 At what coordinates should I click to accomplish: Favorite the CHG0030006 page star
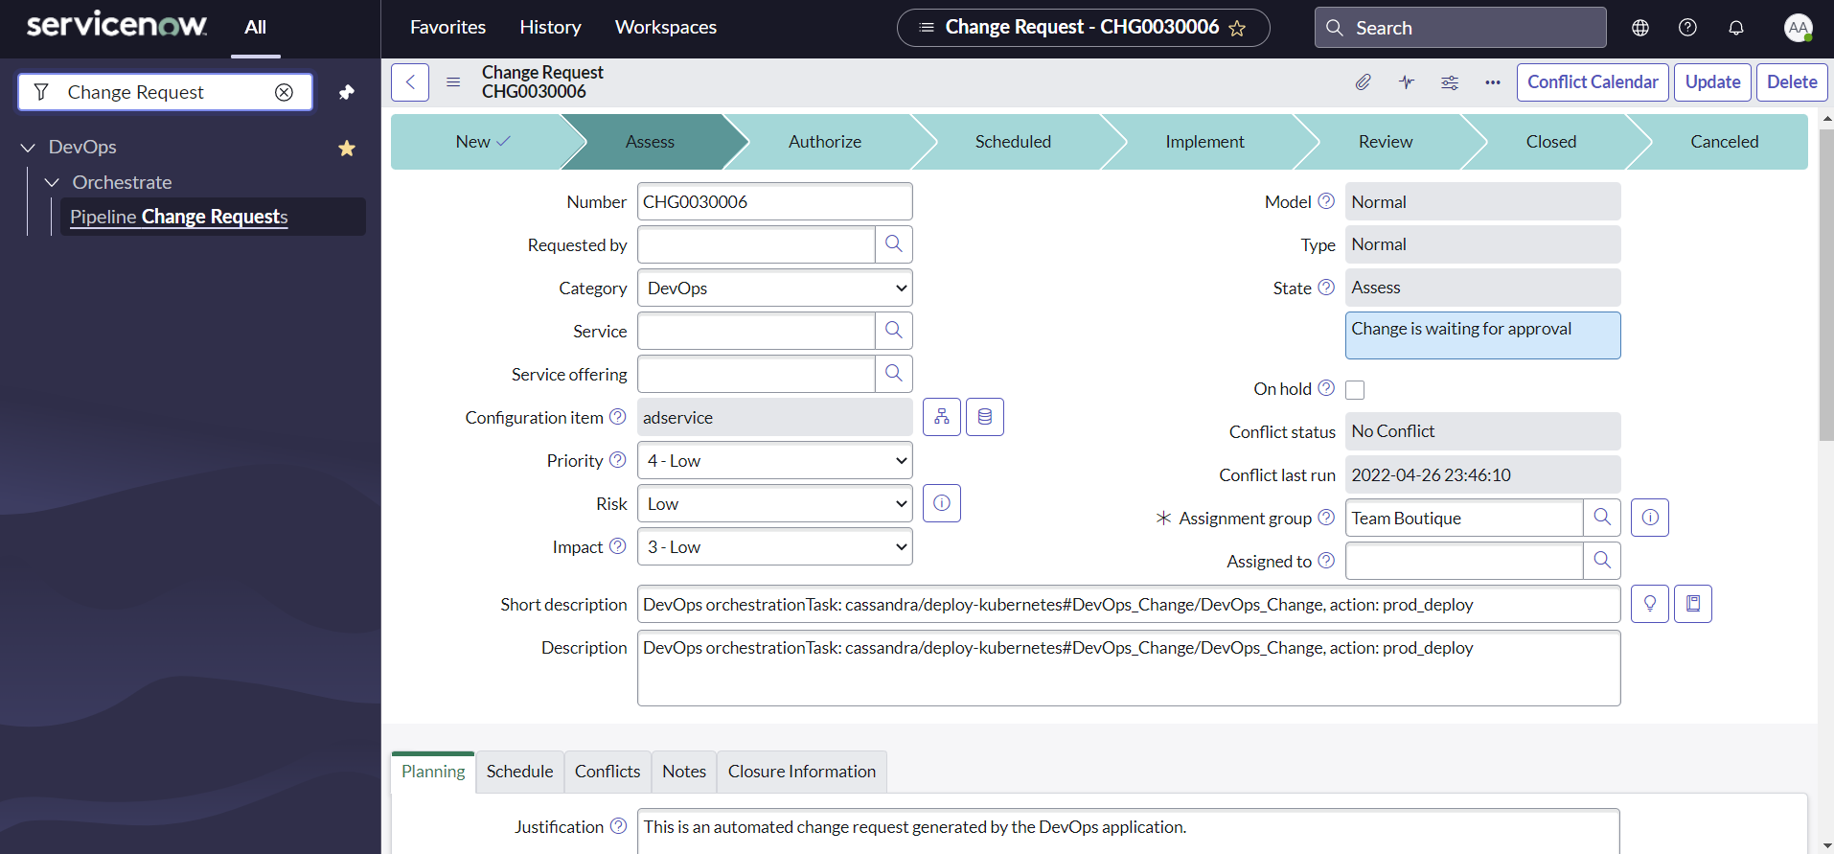click(1237, 28)
